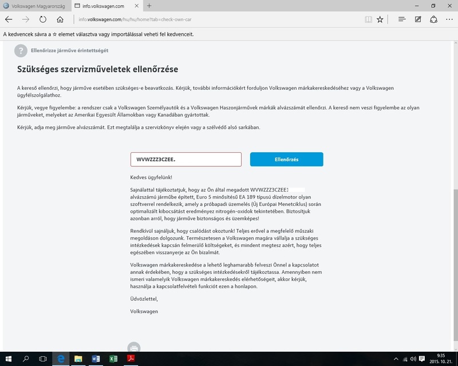Open the Action Center notifications icon

click(x=422, y=359)
